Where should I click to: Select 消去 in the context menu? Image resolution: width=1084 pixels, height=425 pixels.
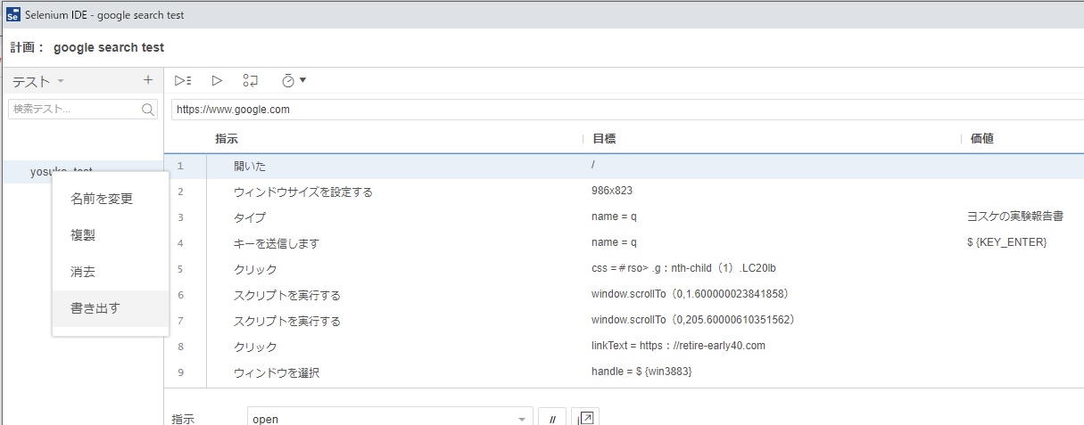[84, 272]
